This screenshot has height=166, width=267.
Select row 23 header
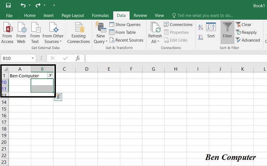[x=4, y=162]
